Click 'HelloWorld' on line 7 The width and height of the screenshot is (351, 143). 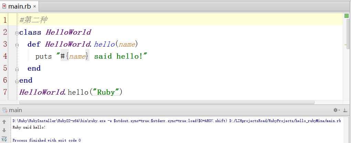pos(42,92)
